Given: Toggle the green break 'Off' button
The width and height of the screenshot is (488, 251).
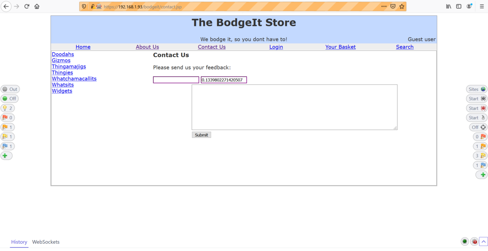Looking at the screenshot, I should pyautogui.click(x=10, y=99).
